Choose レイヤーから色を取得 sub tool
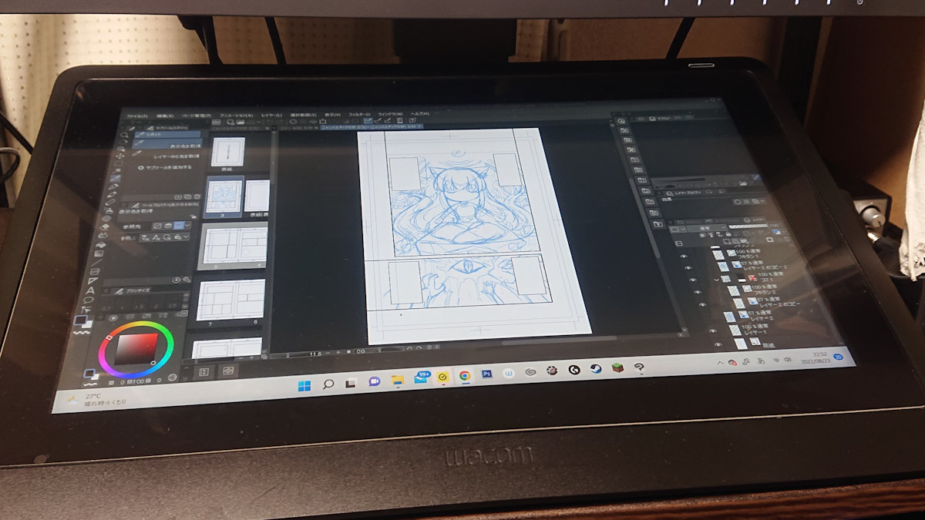 [166, 156]
